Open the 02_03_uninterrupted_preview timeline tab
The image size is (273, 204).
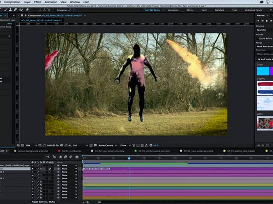154,151
